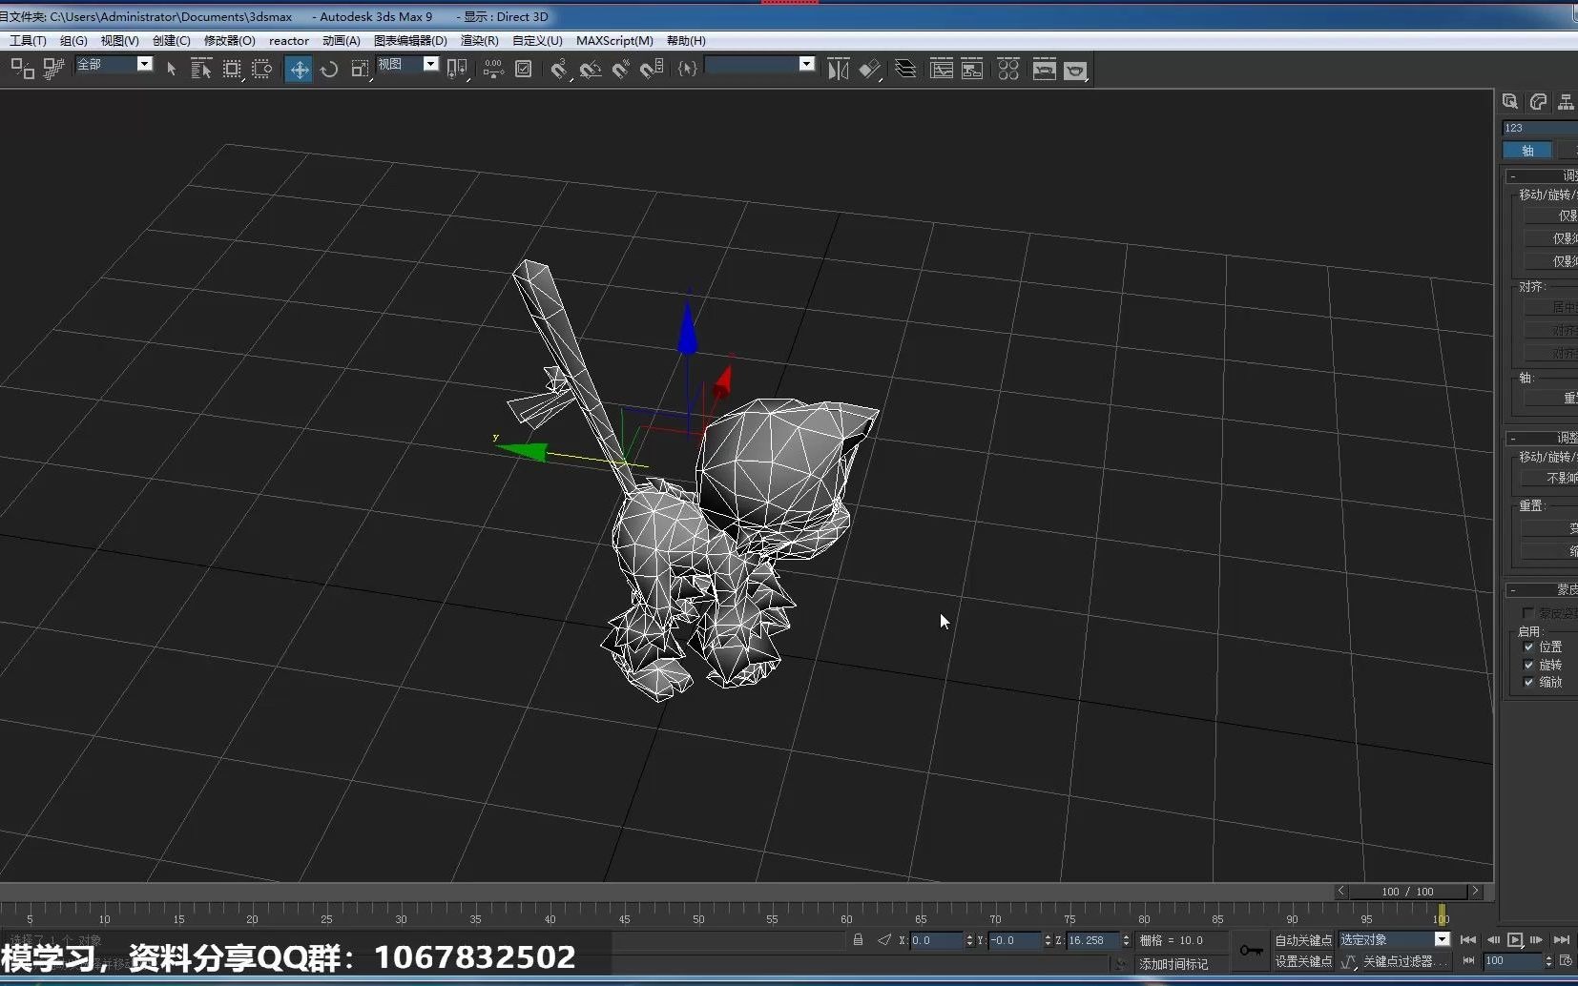Activate the Select Object arrow tool
The height and width of the screenshot is (986, 1578).
[x=172, y=69]
